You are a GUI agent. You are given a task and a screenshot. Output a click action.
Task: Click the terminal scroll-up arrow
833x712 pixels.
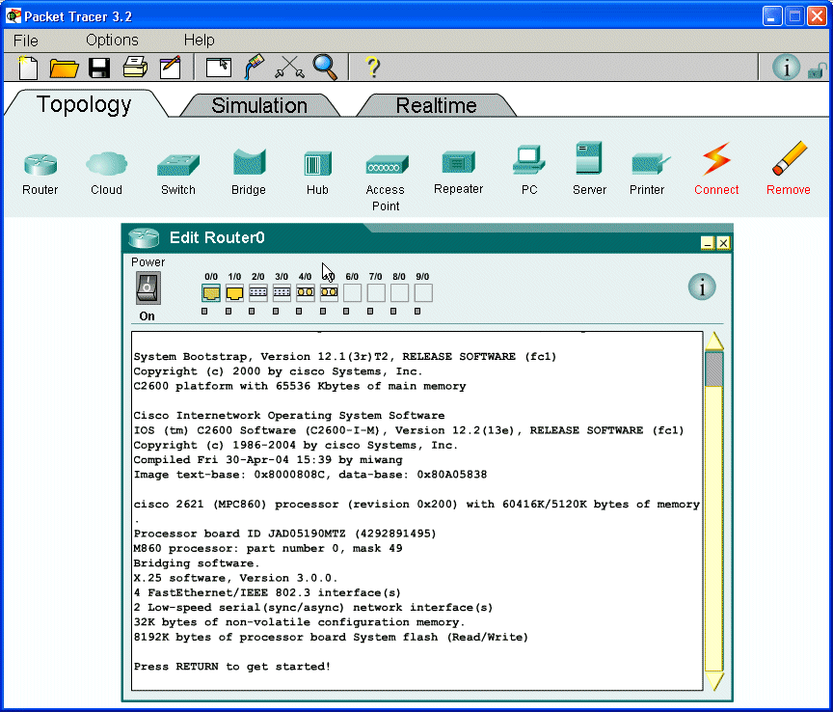pyautogui.click(x=714, y=342)
